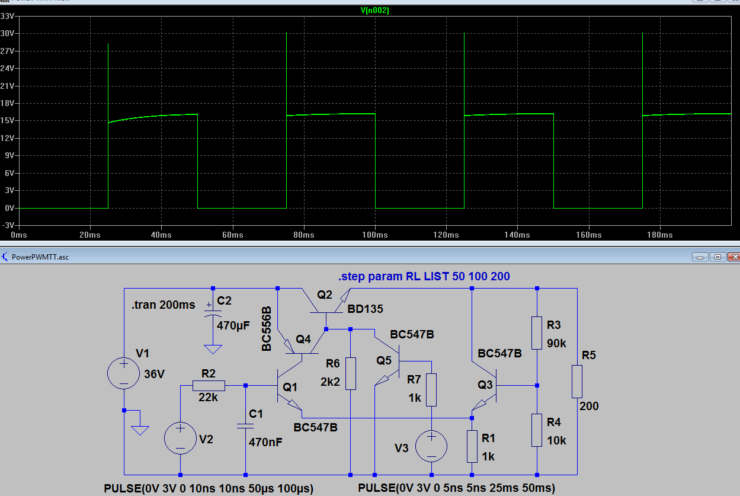Click V2 PULSE 50µs 100µs value text

pos(209,488)
